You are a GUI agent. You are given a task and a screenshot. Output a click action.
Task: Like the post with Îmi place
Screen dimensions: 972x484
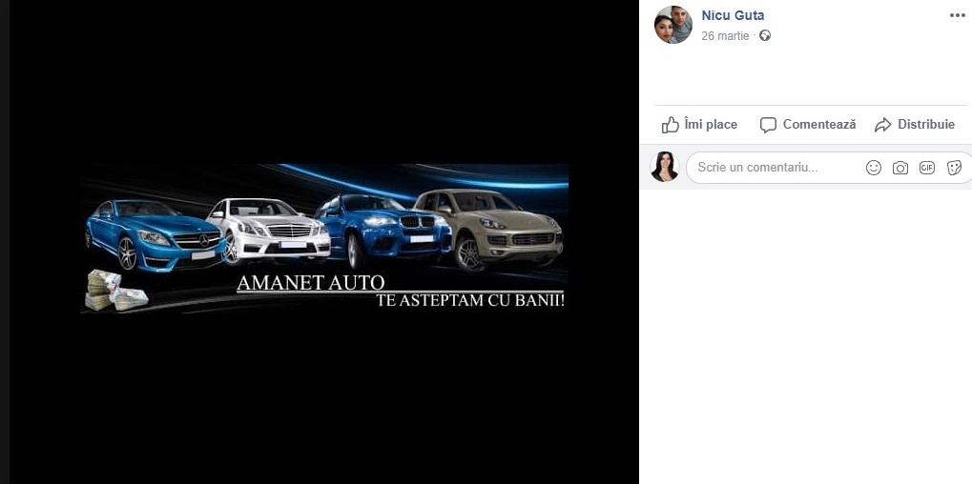click(x=699, y=125)
